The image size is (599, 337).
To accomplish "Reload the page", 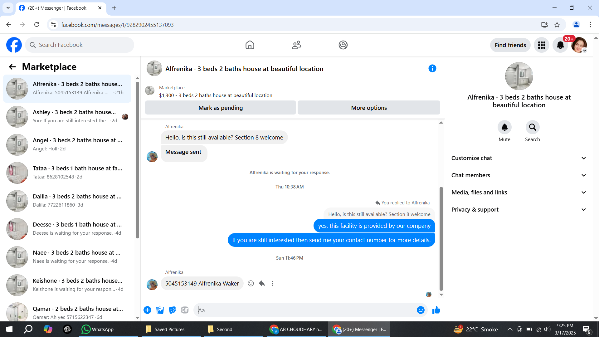I will tap(37, 25).
